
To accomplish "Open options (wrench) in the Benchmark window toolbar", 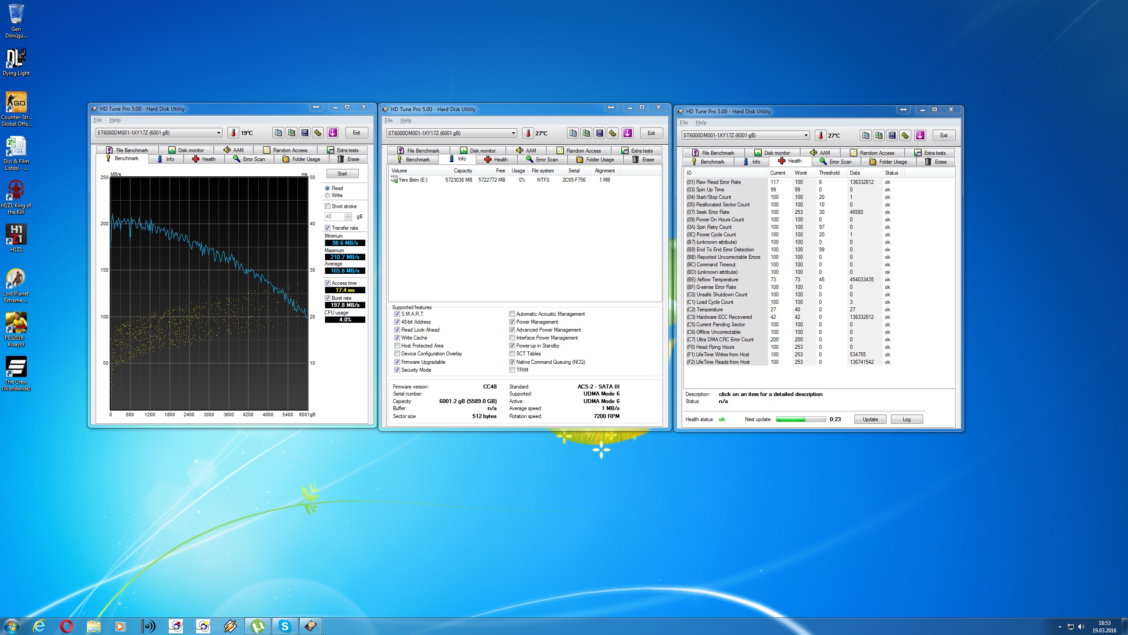I will (x=318, y=133).
